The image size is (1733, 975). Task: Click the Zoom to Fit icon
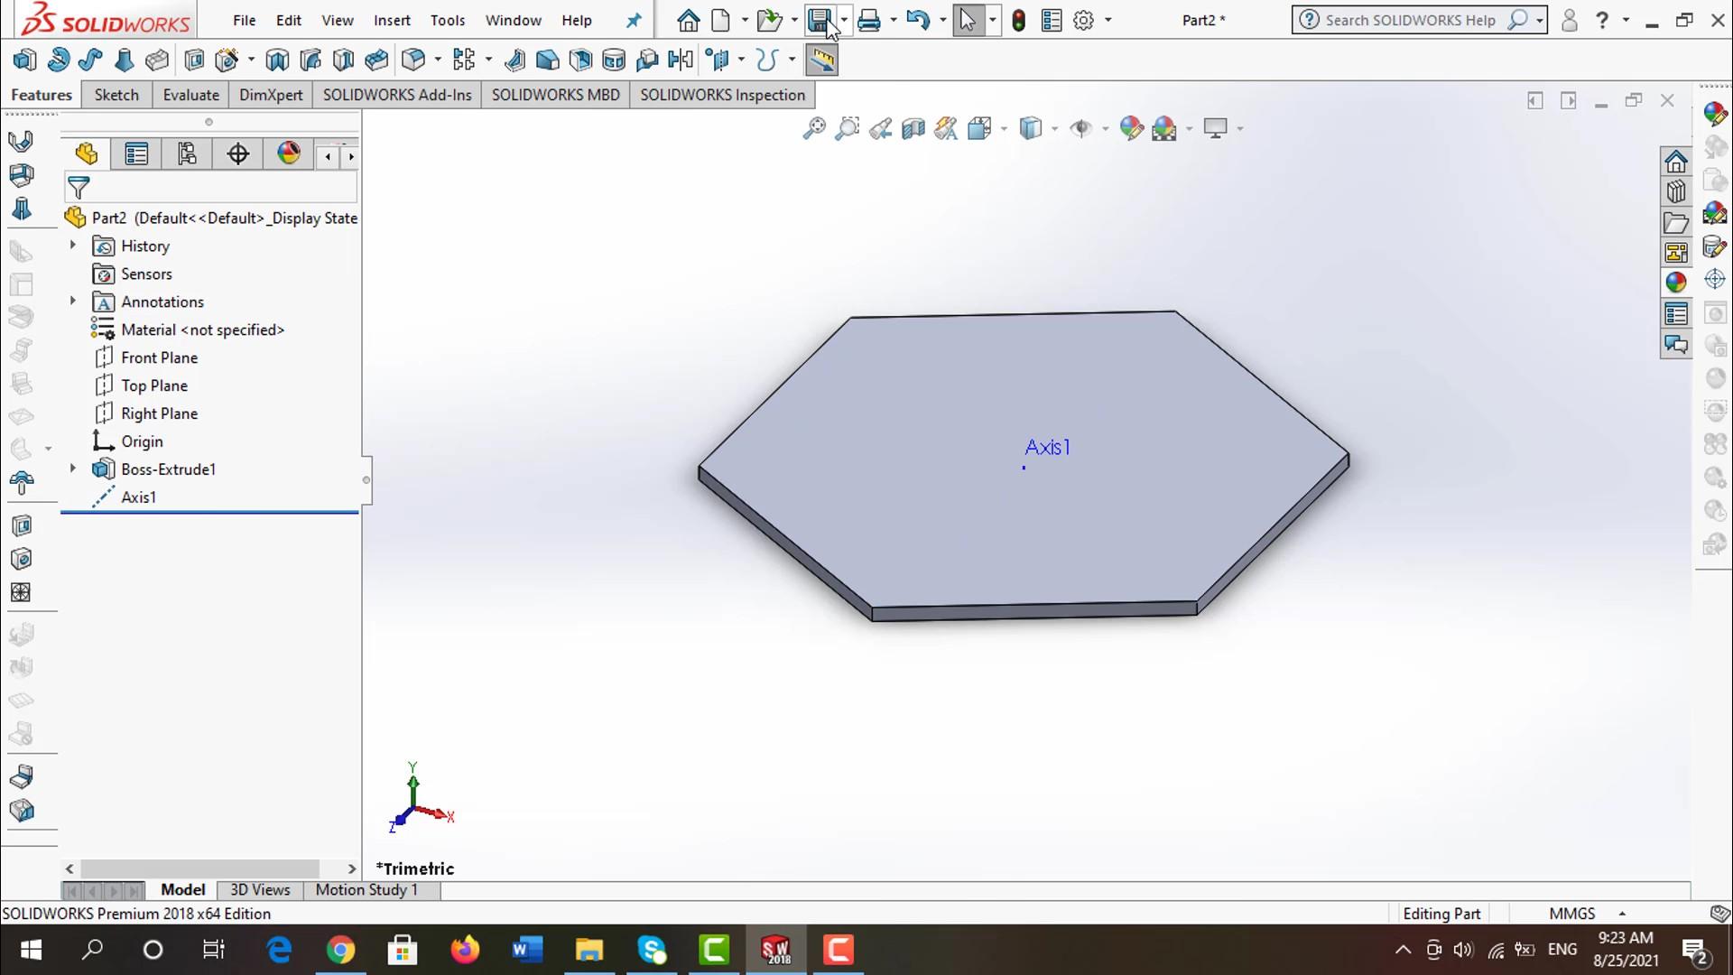click(814, 128)
